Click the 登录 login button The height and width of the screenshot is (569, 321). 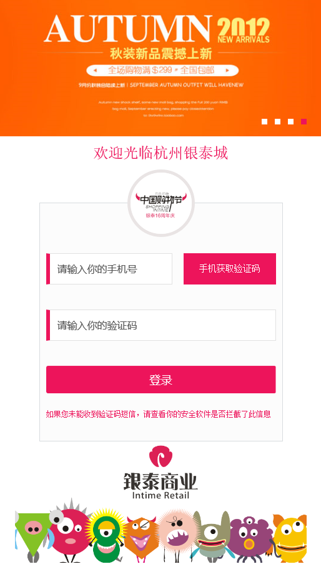click(x=161, y=380)
